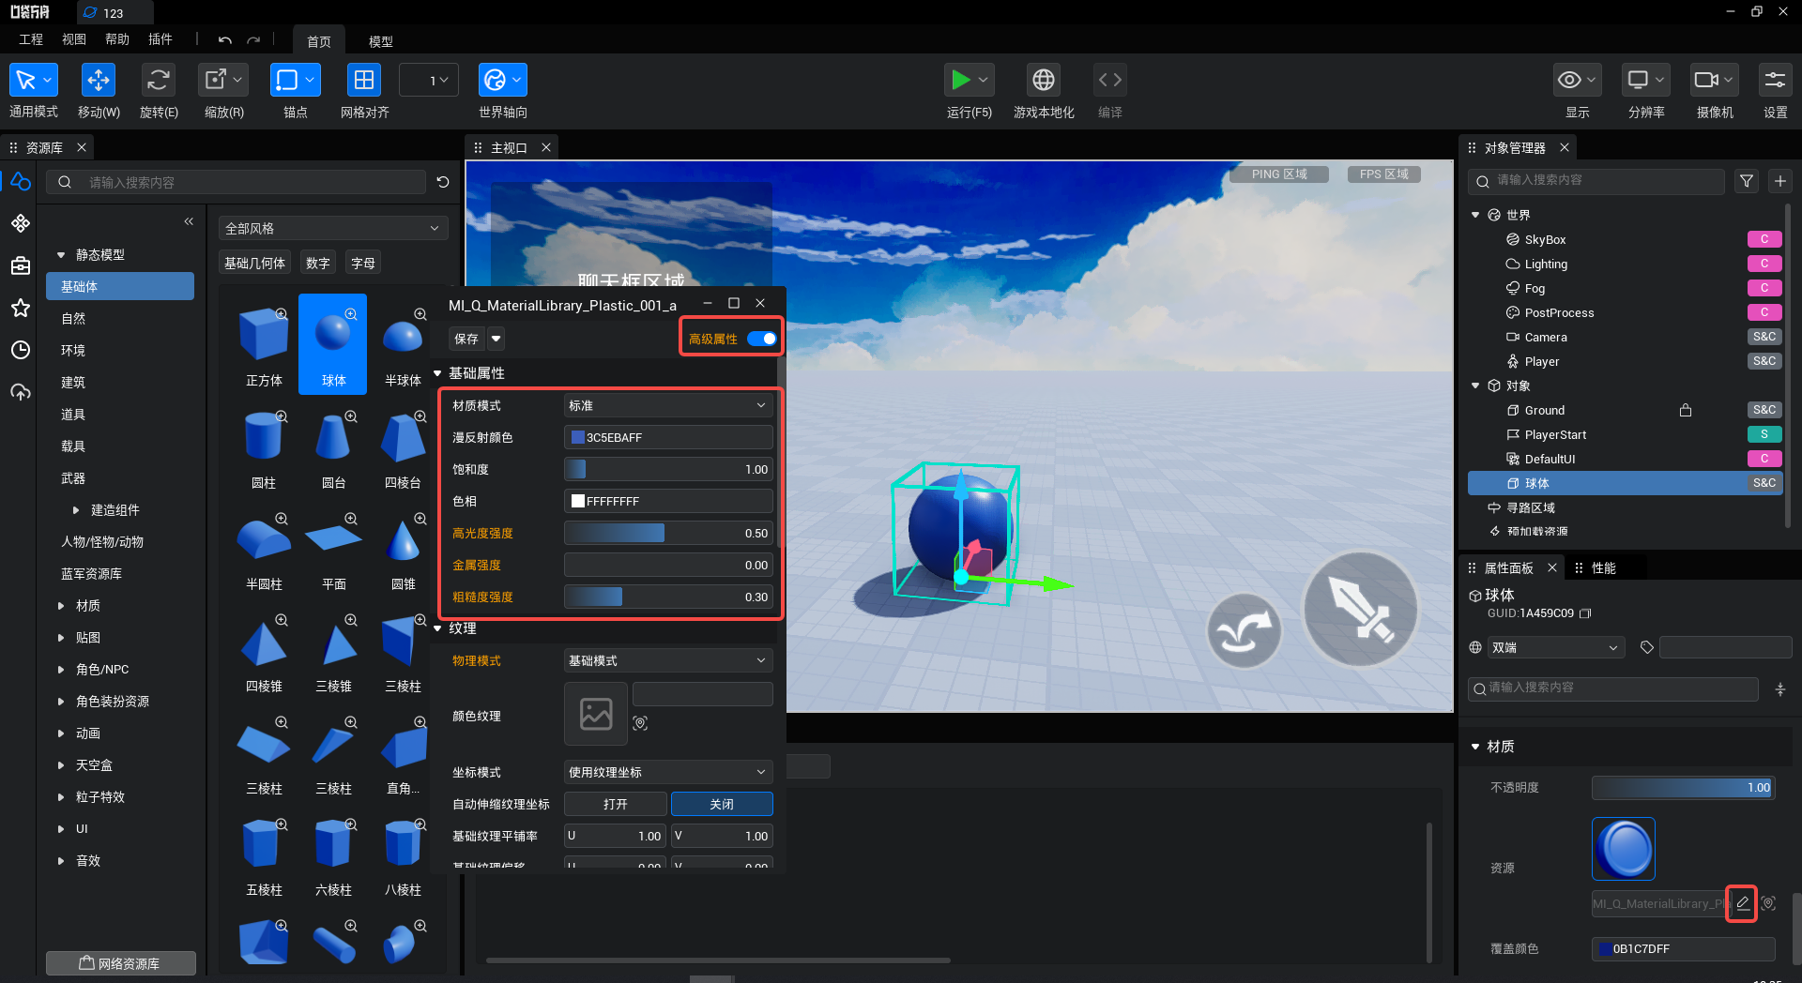1802x983 pixels.
Task: Click the undo arrow in menu bar
Action: click(225, 40)
